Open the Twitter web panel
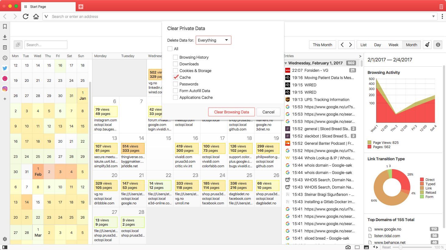The image size is (446, 250). tap(5, 68)
